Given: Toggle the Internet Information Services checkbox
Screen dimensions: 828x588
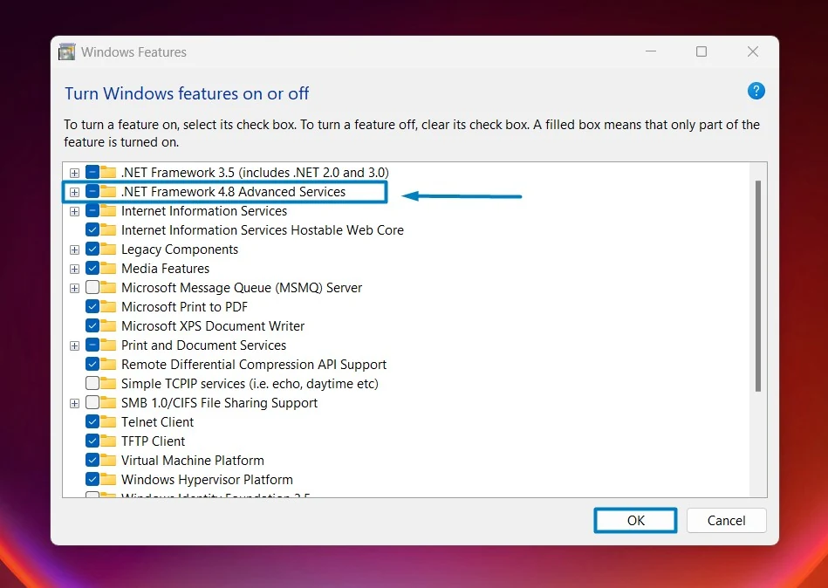Looking at the screenshot, I should (x=92, y=210).
